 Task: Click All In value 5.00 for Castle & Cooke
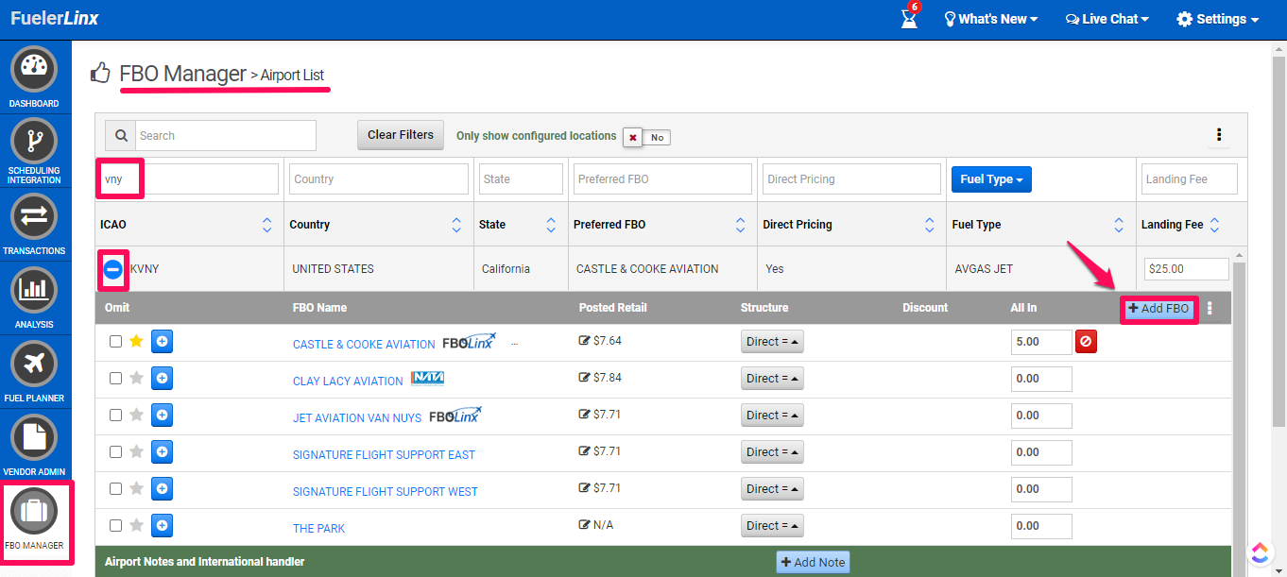pos(1041,342)
